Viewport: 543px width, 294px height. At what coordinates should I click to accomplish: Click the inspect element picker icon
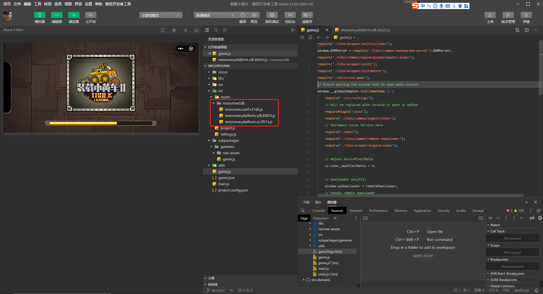302,211
